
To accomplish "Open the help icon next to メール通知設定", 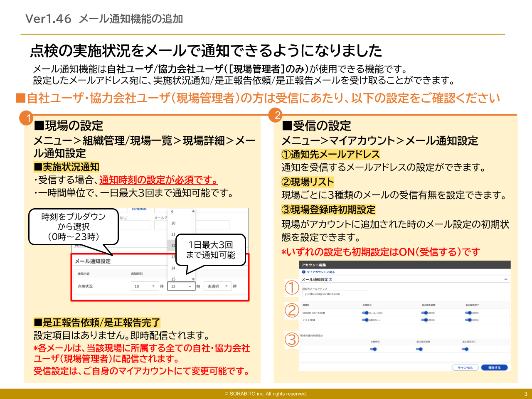I will coord(331,280).
